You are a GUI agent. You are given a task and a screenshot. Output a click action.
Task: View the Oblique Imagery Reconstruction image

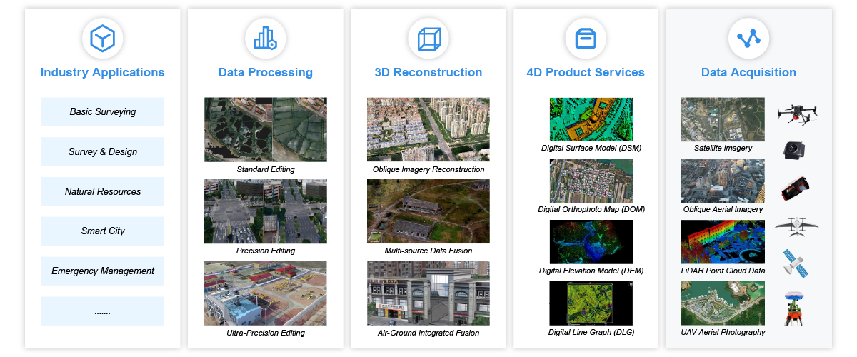point(428,130)
